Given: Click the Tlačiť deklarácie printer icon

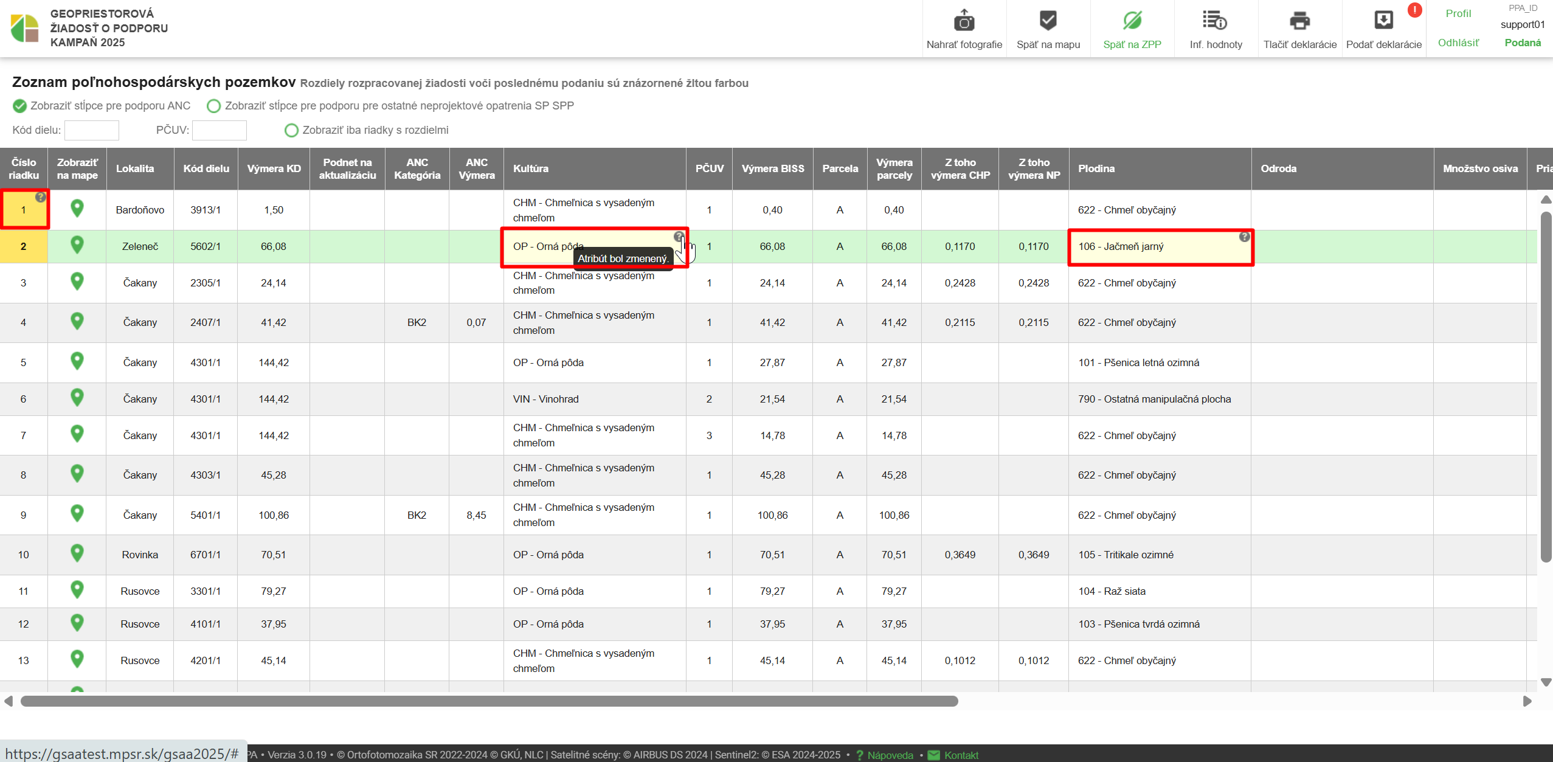Looking at the screenshot, I should [x=1299, y=21].
